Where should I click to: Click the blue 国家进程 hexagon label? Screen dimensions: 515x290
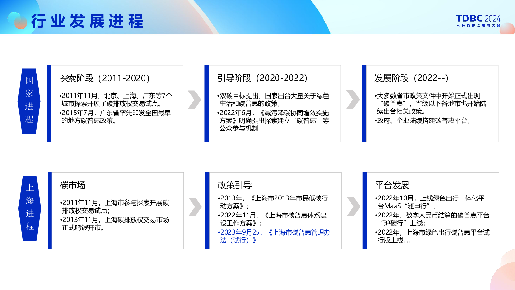pos(29,101)
